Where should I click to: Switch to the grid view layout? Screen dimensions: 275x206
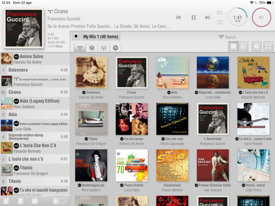coord(233,46)
